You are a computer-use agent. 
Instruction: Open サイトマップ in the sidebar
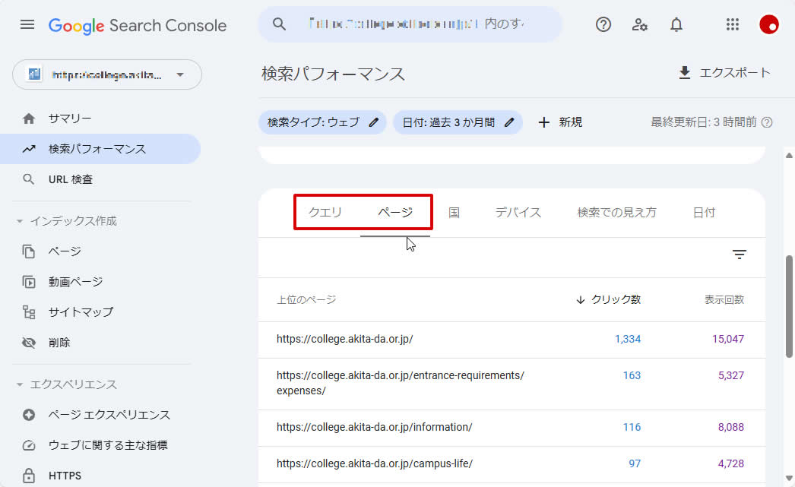81,312
